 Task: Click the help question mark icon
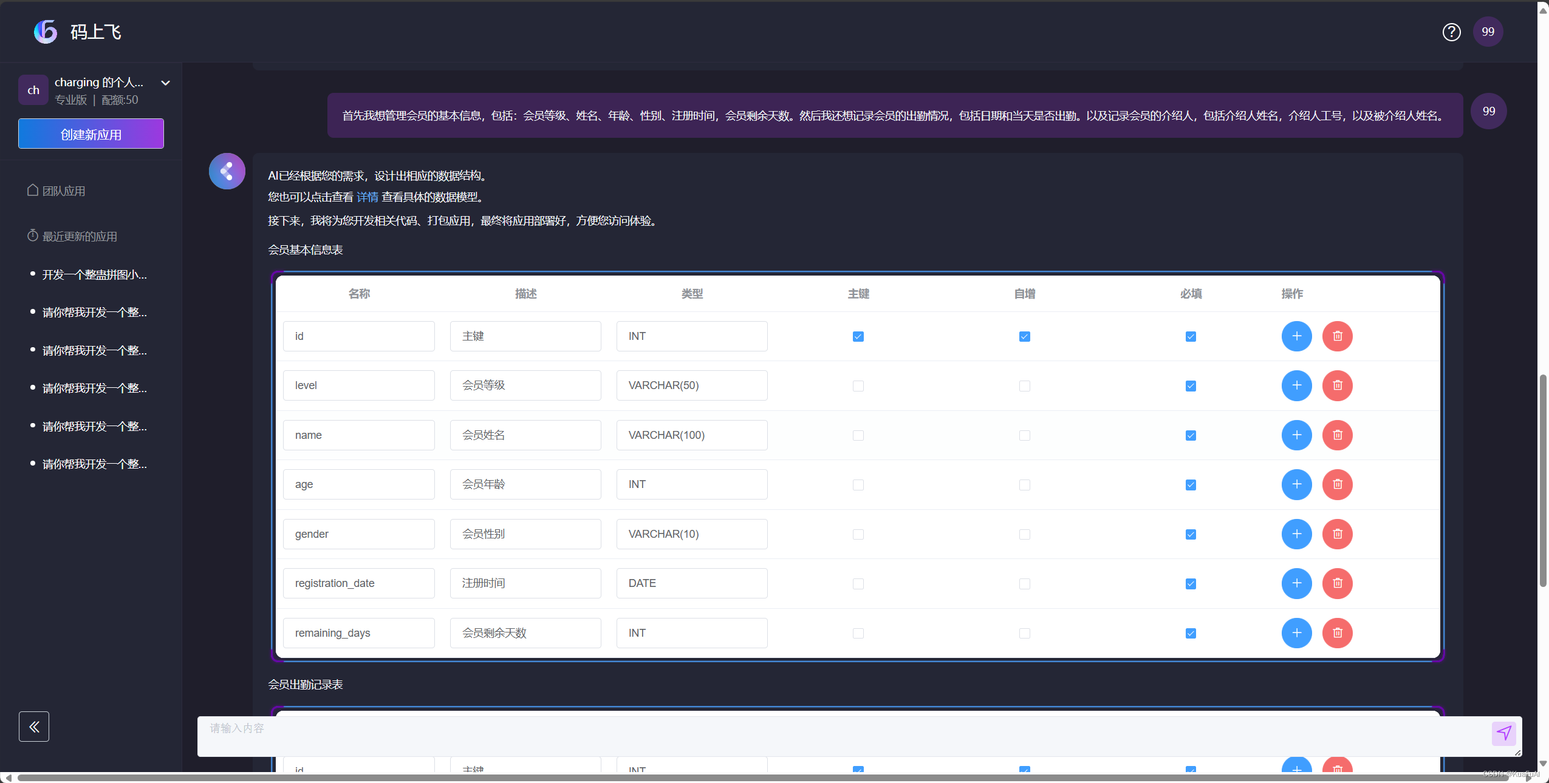point(1451,32)
